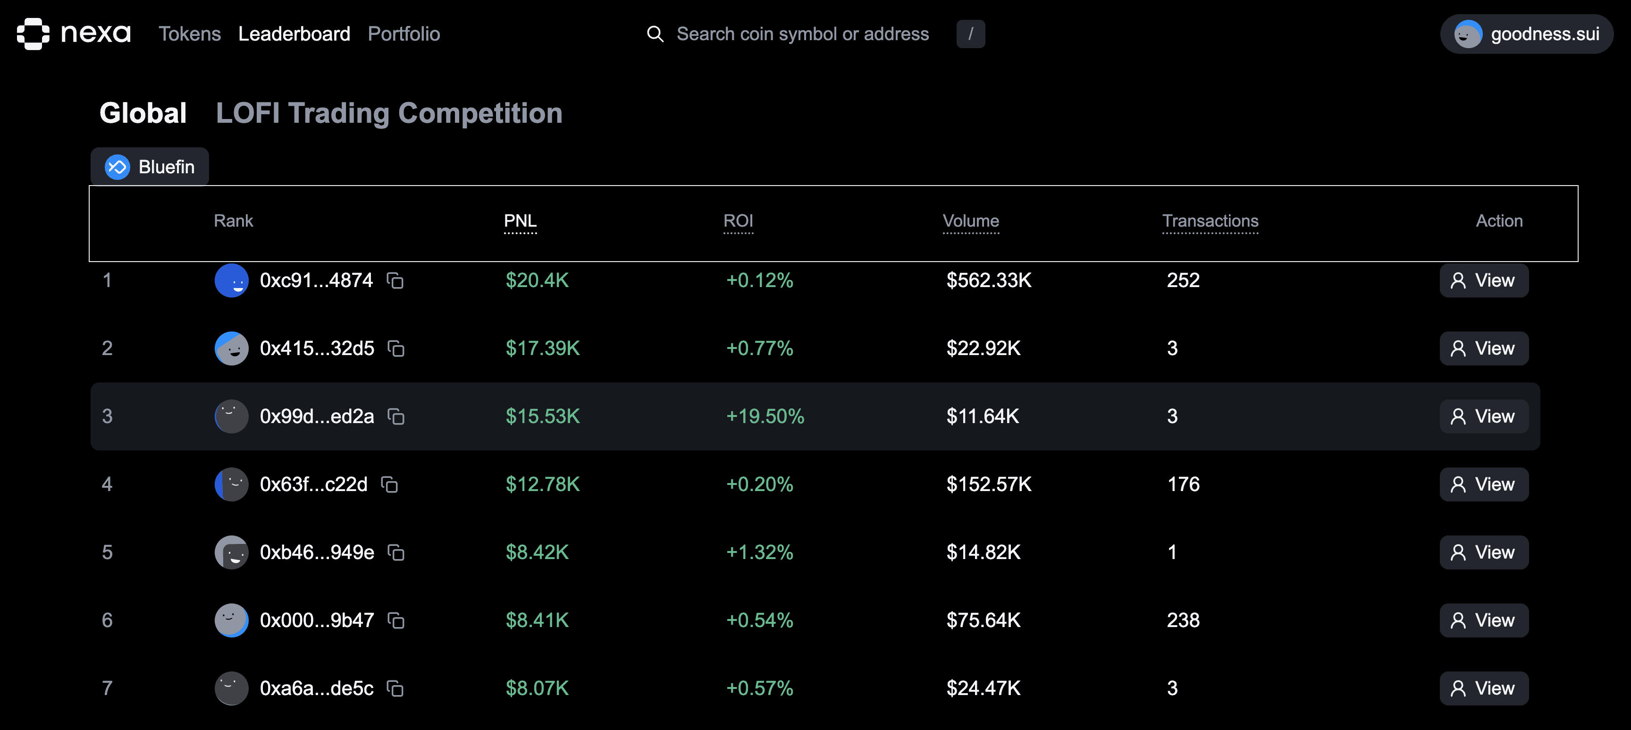Click the avatar of rank 1 trader

click(232, 280)
